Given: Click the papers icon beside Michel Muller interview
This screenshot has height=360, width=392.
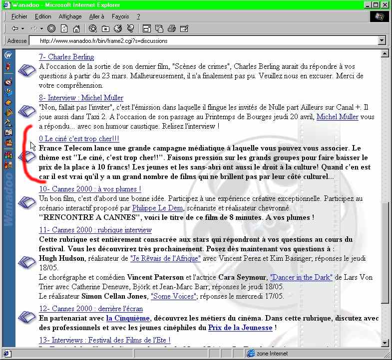Looking at the screenshot, I should (x=27, y=111).
